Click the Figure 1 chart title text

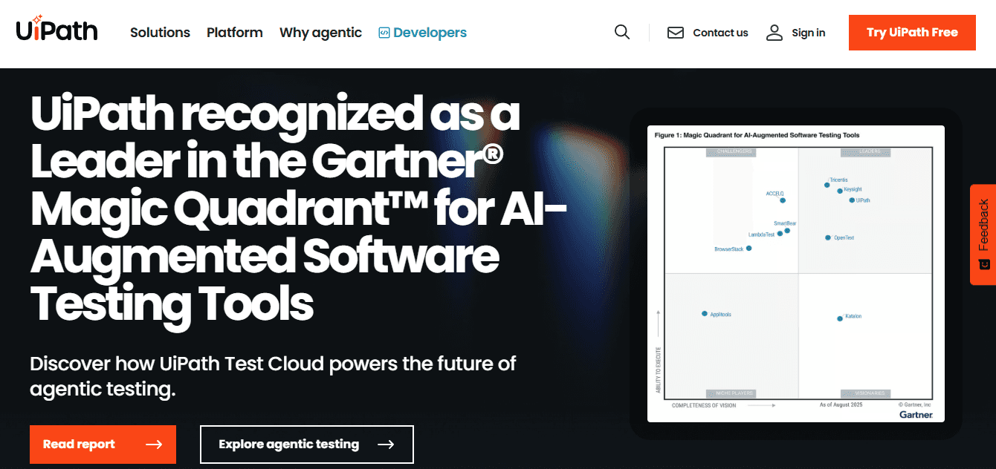[x=757, y=135]
